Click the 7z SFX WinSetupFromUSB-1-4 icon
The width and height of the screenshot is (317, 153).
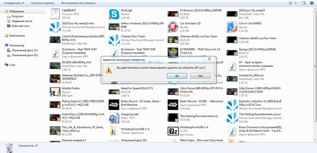[x=173, y=131]
